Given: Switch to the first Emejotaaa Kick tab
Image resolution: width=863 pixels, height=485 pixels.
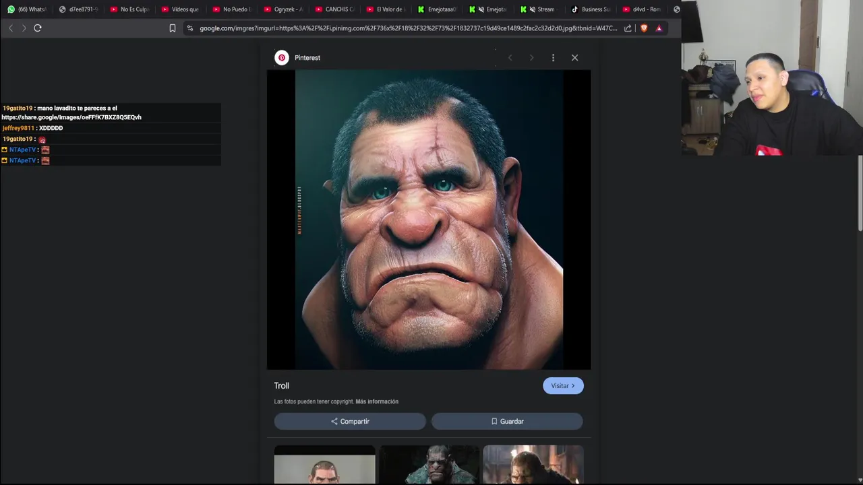Looking at the screenshot, I should coord(437,9).
